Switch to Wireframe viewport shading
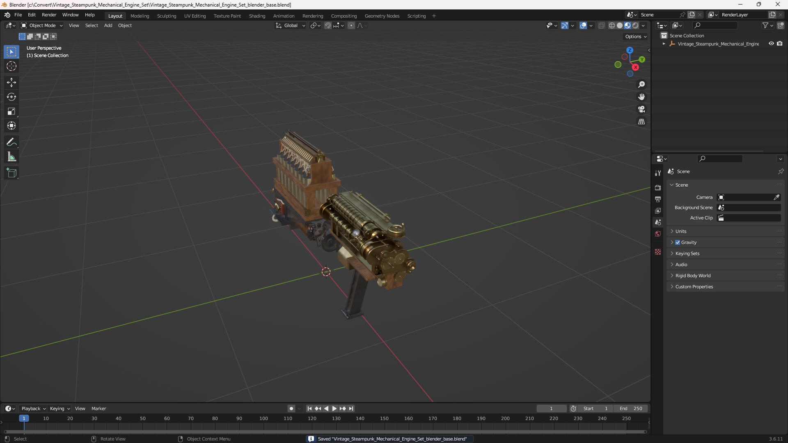Screen dimensions: 788x443 (612, 25)
